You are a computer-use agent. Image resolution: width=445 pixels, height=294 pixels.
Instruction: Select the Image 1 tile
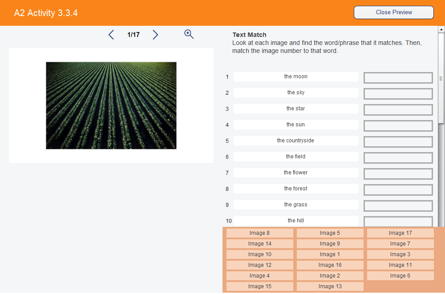click(330, 254)
